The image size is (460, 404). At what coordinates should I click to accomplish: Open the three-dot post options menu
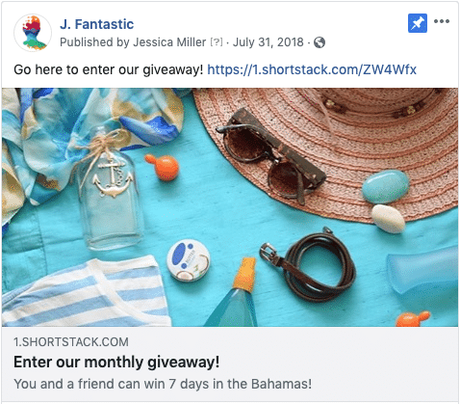tap(442, 21)
